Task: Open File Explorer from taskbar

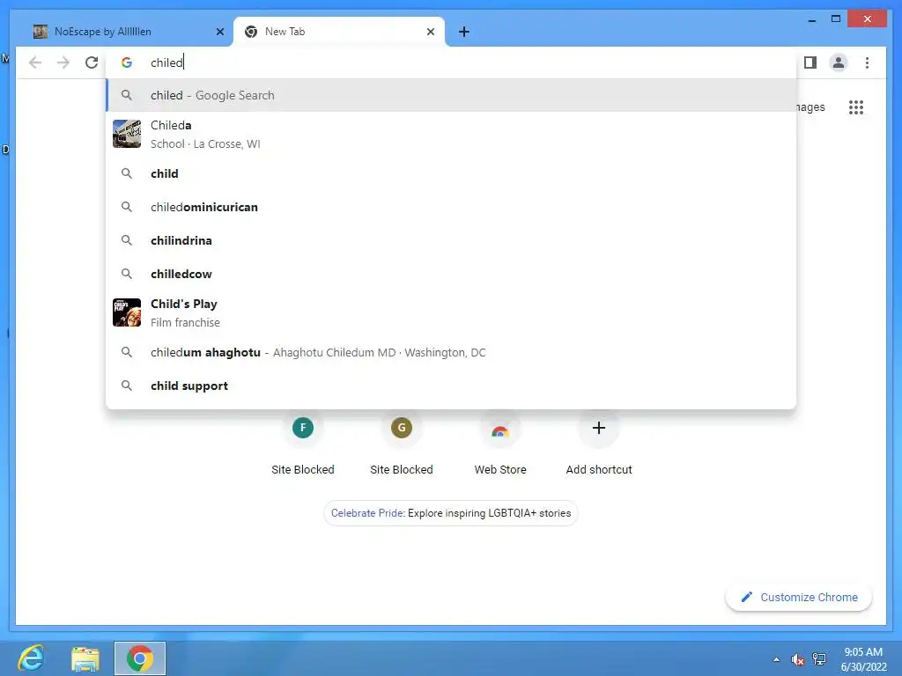Action: point(85,658)
